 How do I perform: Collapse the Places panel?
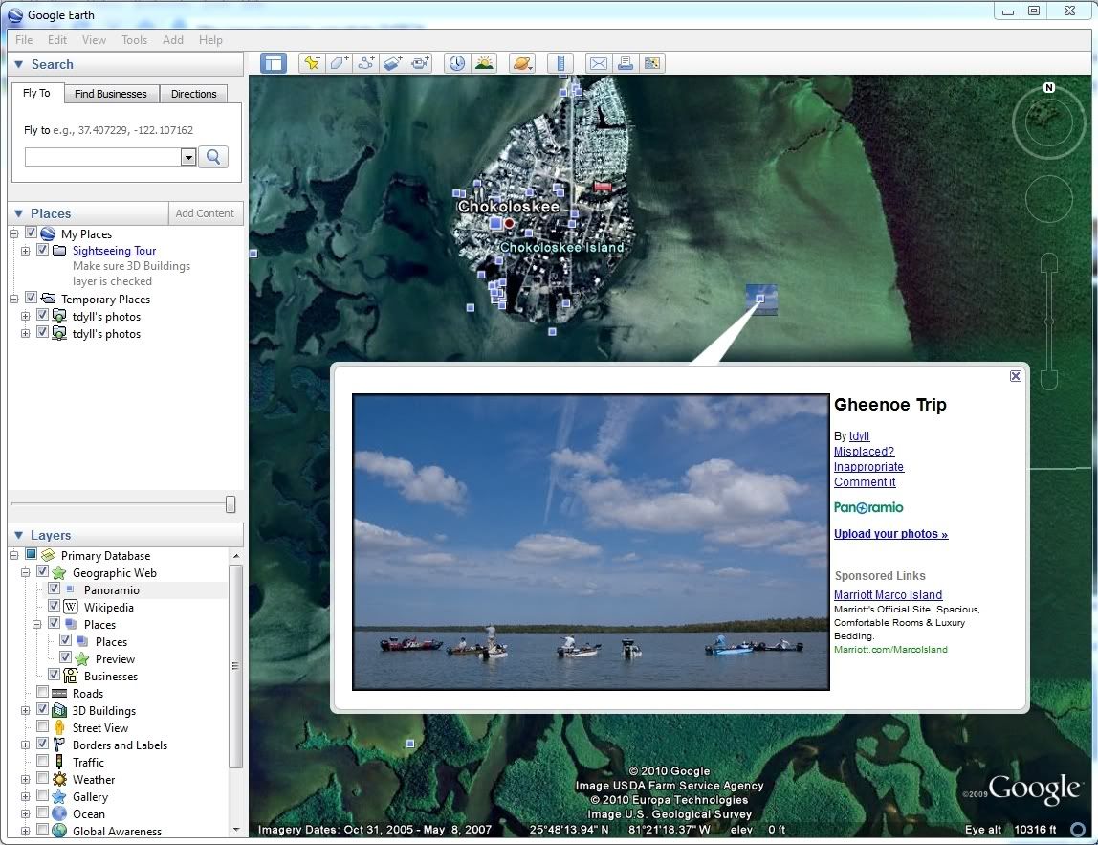coord(19,213)
